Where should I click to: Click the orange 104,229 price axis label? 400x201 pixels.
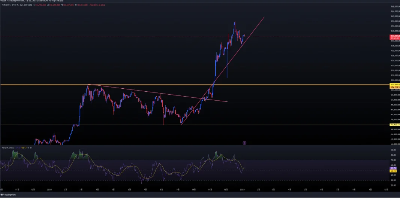click(x=394, y=87)
